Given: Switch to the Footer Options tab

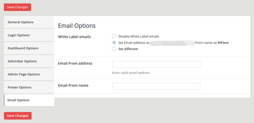Looking at the screenshot, I should click(x=19, y=87).
